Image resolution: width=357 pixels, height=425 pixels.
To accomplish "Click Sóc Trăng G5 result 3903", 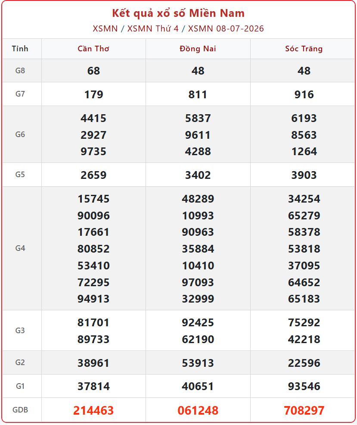I will pos(304,175).
